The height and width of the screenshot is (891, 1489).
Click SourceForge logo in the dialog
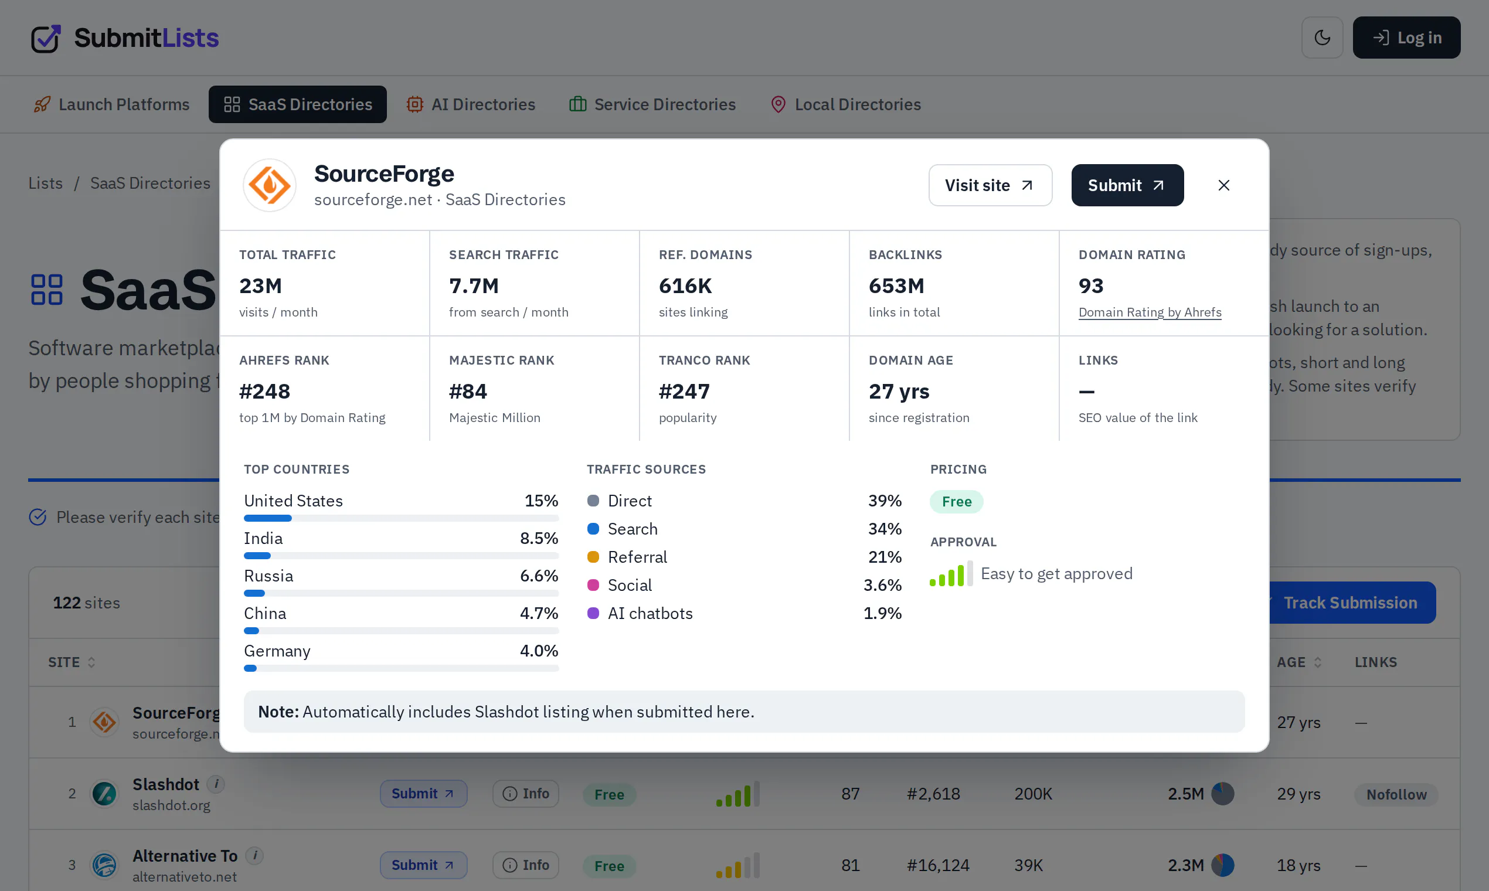(270, 185)
